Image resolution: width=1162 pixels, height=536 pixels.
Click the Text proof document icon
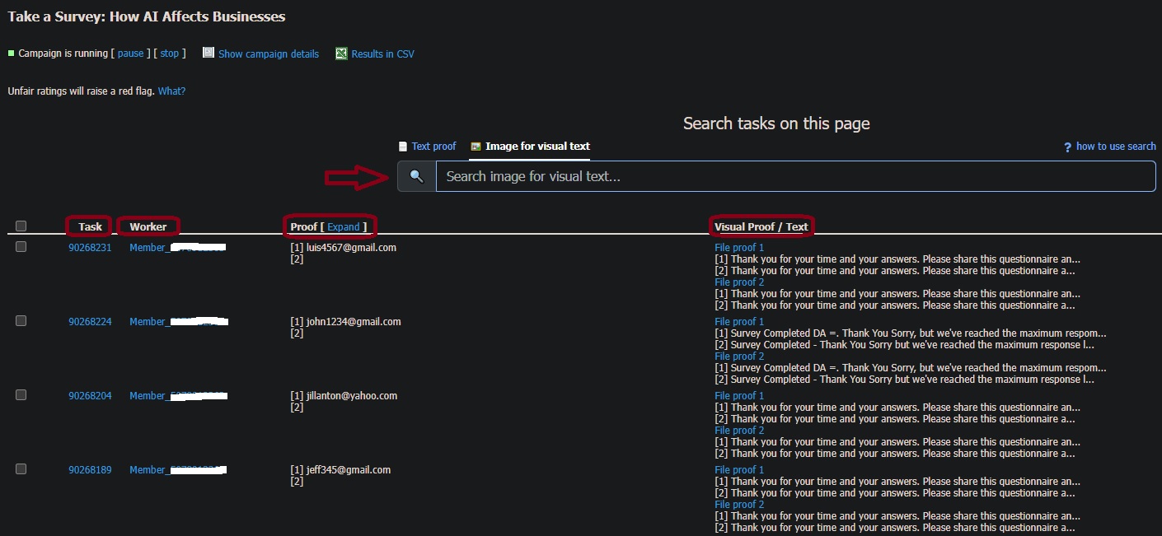click(403, 147)
